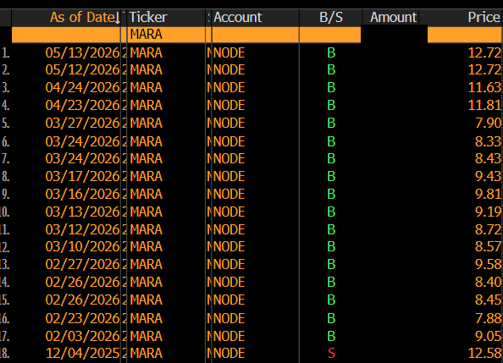Screen dimensions: 503x363
Task: Click the price 8.43
Action: coord(489,158)
